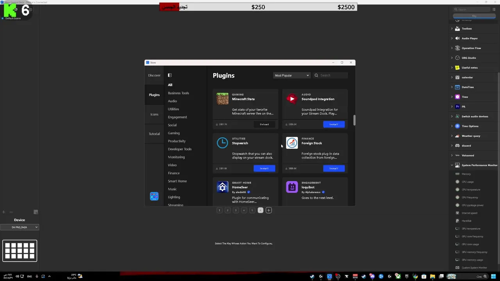Select the Audio Player speaker icon
500x281 pixels.
point(457,38)
